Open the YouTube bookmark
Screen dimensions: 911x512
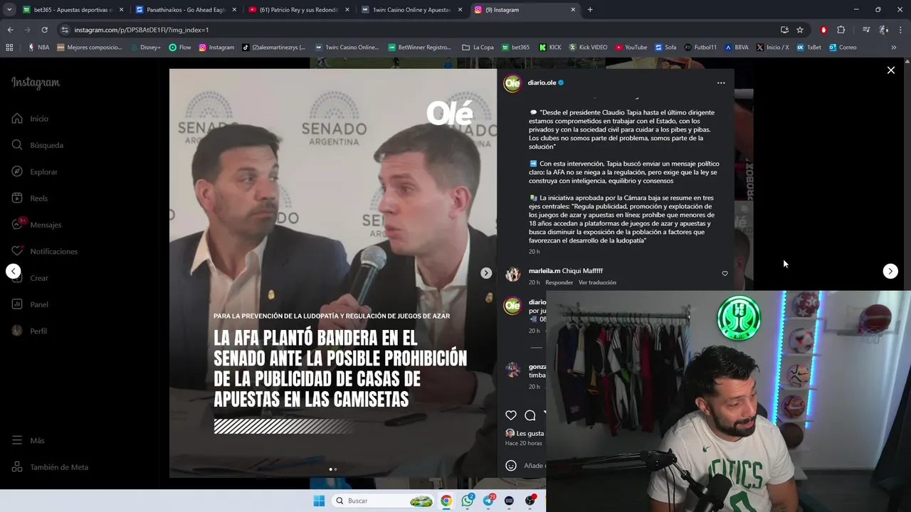coord(631,48)
